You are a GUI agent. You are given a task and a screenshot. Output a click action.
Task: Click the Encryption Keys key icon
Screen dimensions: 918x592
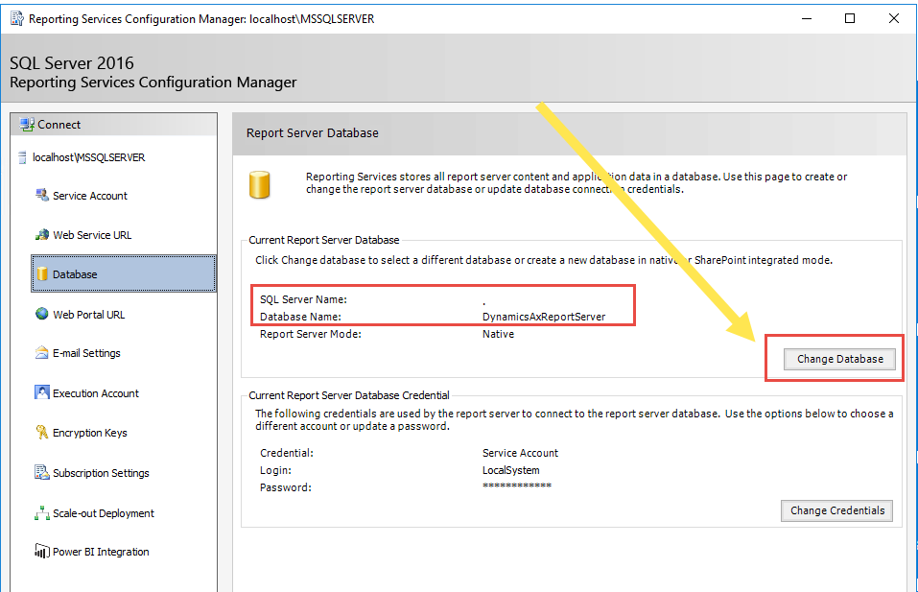41,432
